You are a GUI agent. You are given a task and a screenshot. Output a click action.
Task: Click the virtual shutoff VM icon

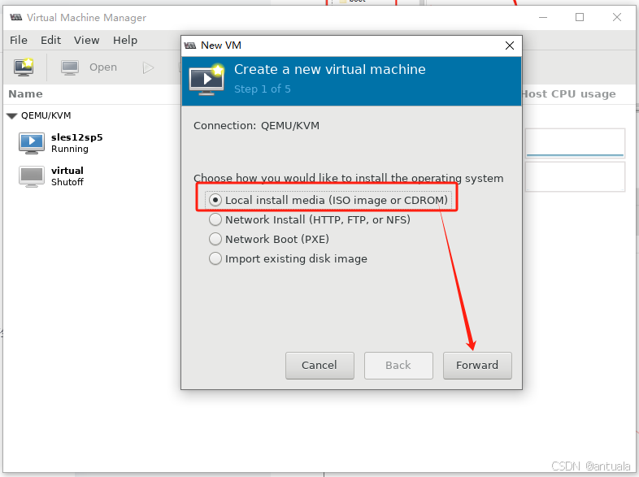point(32,176)
